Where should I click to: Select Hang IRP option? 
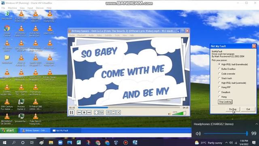coord(225,87)
